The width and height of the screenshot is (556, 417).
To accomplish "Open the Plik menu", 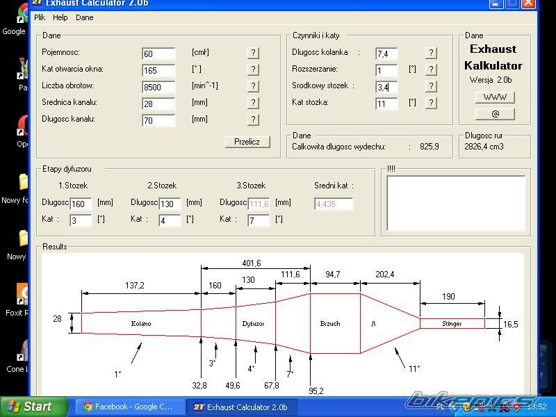I will pos(40,17).
